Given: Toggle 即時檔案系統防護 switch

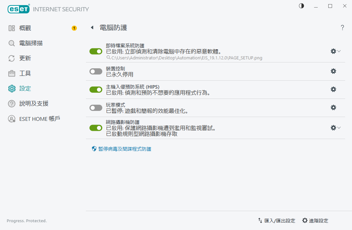Looking at the screenshot, I should click(96, 51).
